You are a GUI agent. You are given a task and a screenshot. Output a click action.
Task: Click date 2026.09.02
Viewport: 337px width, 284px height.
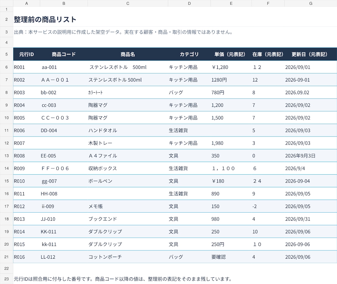pos(311,92)
